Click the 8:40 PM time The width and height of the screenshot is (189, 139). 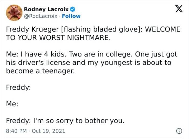coord(16,131)
